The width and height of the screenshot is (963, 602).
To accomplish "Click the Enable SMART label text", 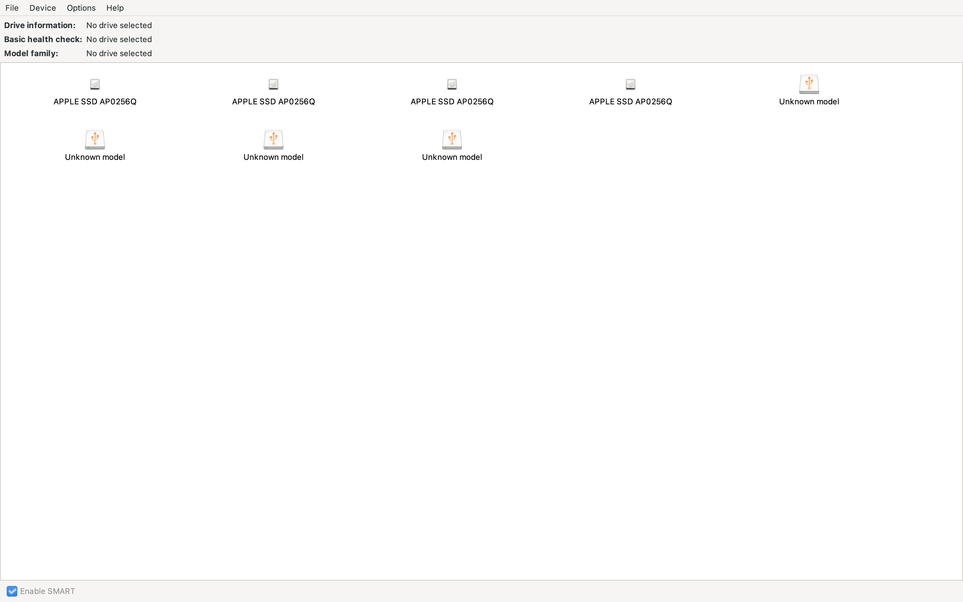I will 47,591.
